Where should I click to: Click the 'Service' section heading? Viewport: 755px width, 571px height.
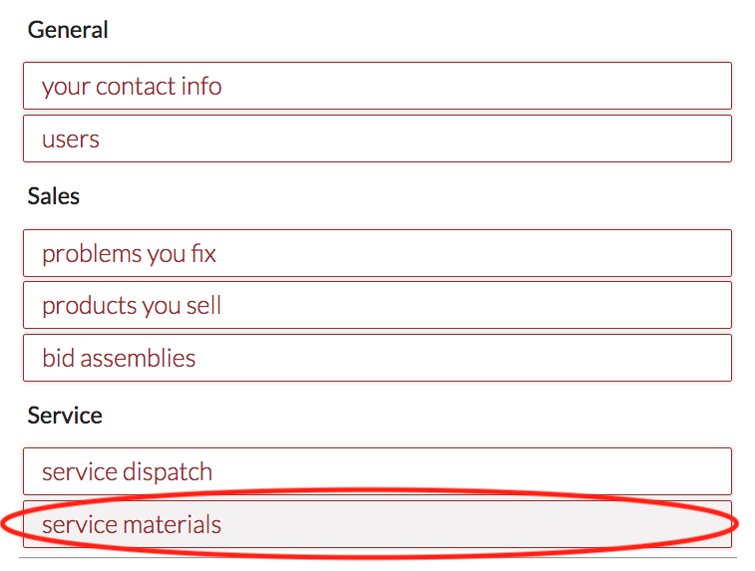click(65, 415)
